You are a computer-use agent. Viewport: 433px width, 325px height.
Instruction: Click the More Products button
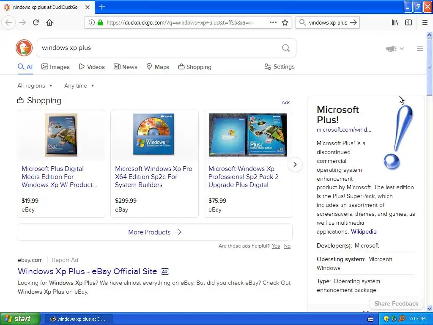[x=155, y=232]
